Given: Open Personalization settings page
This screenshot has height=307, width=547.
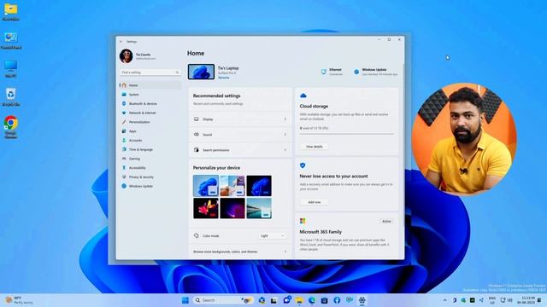Looking at the screenshot, I should pyautogui.click(x=150, y=122).
